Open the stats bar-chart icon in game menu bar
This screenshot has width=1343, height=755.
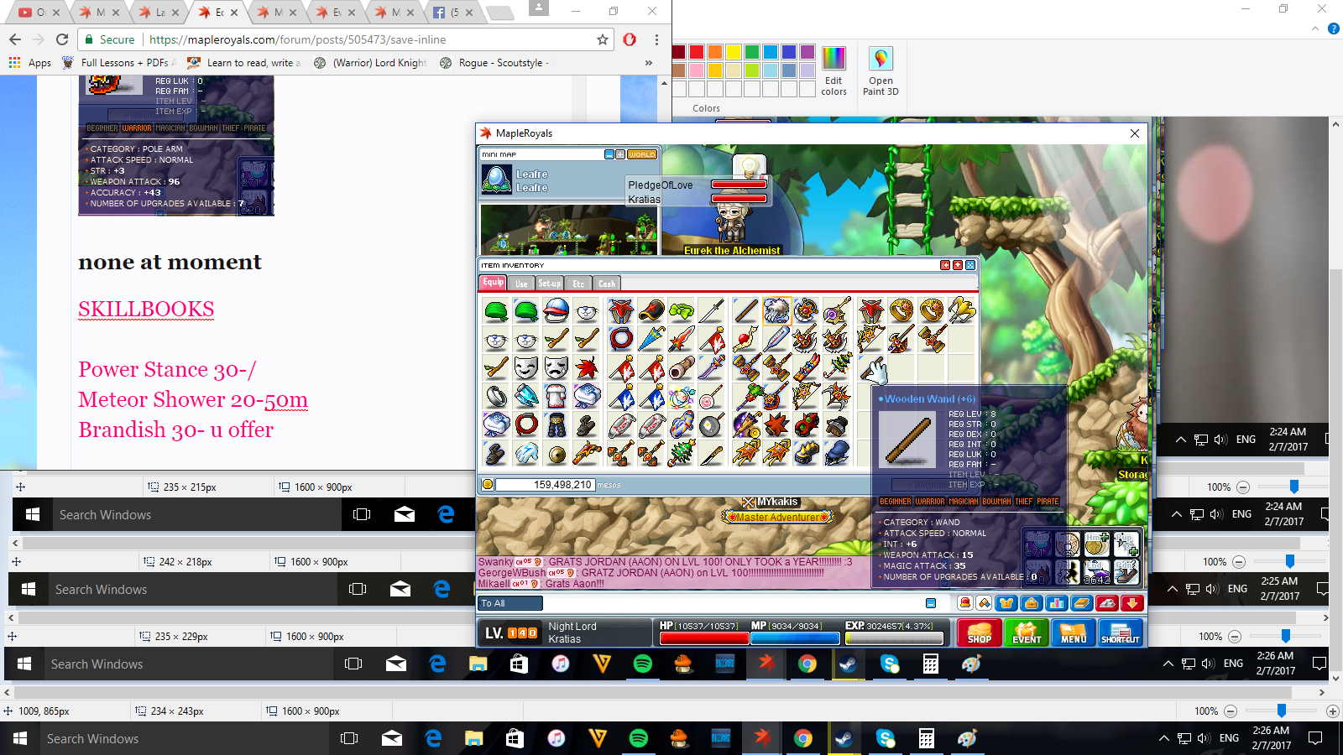pos(1057,603)
